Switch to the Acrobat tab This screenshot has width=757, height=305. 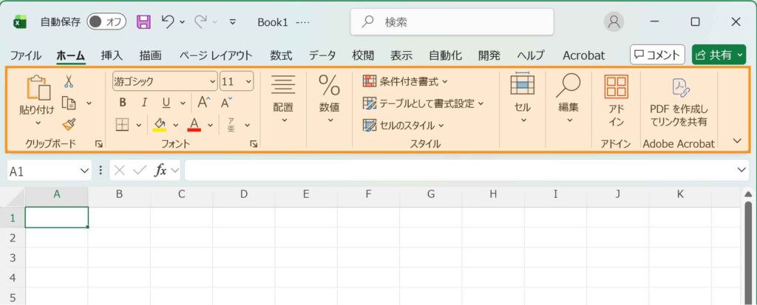tap(584, 55)
